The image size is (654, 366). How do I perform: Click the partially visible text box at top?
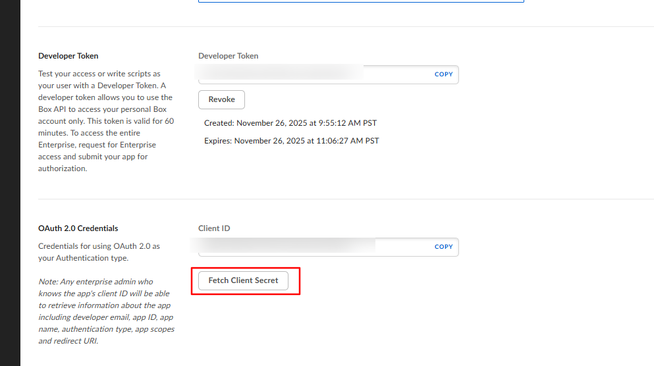pyautogui.click(x=361, y=1)
